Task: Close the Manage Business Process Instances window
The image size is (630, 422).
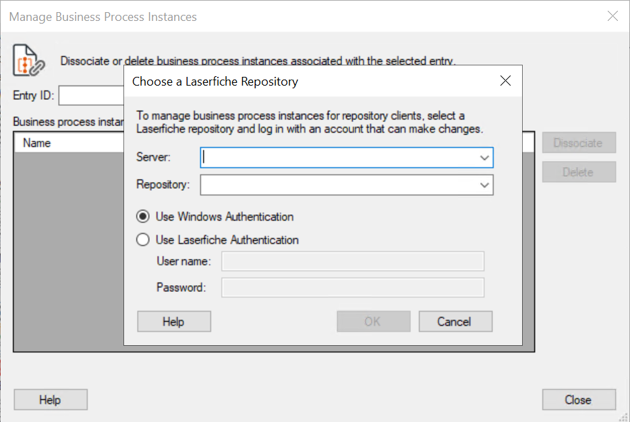Action: pos(612,16)
